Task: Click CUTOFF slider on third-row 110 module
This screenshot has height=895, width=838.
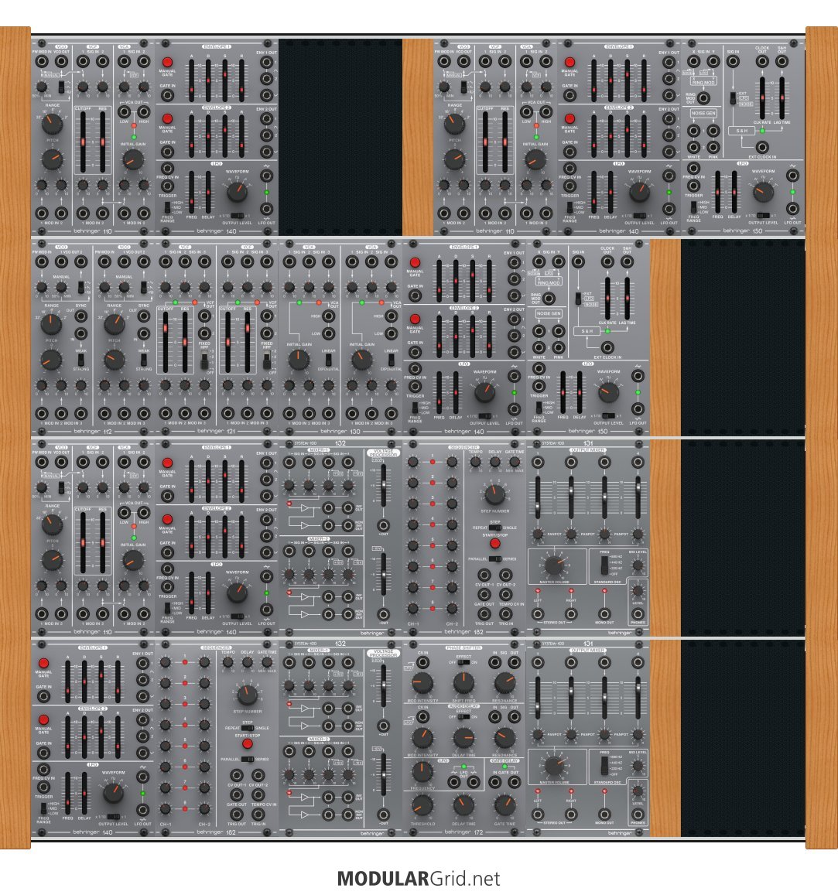Action: pyautogui.click(x=83, y=542)
